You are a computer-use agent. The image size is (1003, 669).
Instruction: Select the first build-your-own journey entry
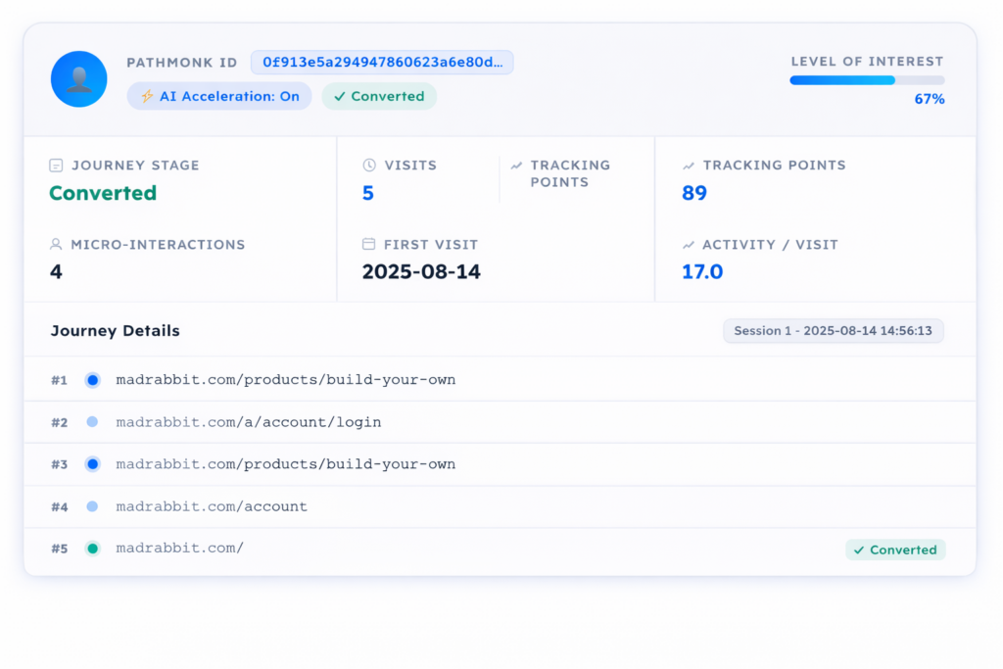tap(285, 380)
